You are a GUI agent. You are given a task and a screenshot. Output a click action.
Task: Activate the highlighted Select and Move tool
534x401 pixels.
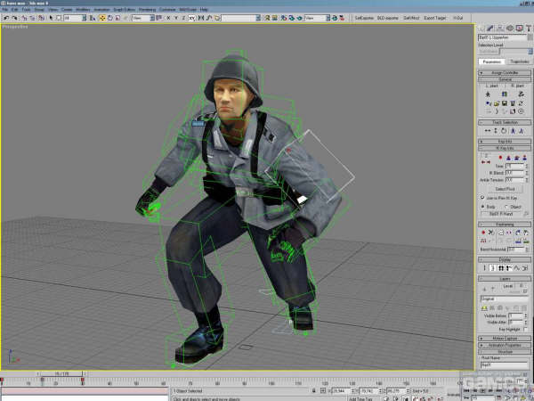click(x=102, y=18)
